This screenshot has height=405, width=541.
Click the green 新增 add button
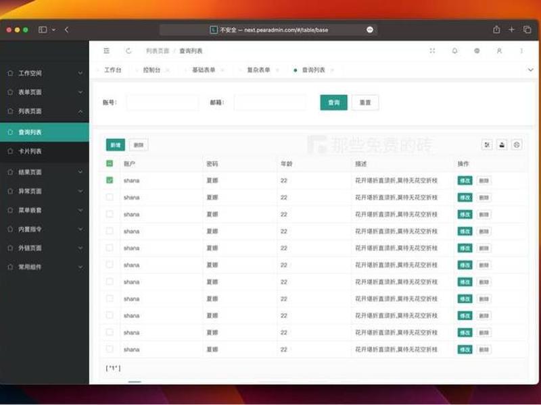point(115,145)
